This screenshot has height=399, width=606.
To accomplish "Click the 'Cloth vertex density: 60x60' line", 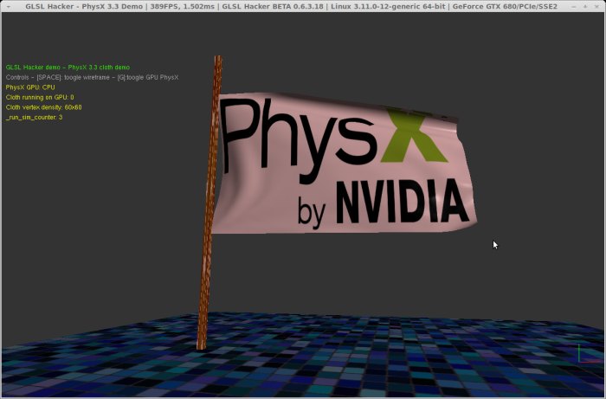I will (x=43, y=107).
